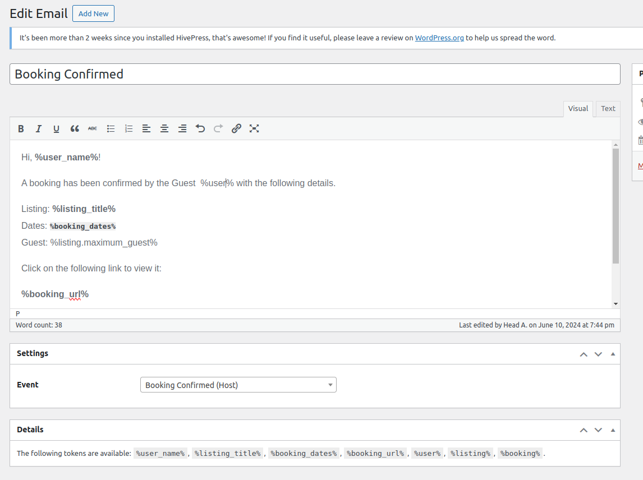This screenshot has width=643, height=480.
Task: Click the 'Word count: 38' status text
Action: pos(39,325)
